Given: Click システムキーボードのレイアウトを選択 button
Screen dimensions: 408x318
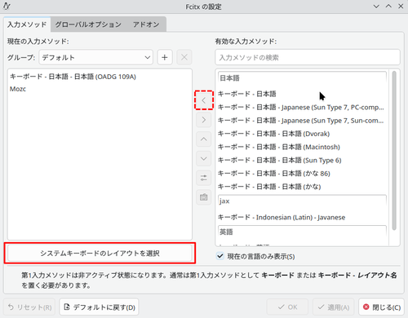Looking at the screenshot, I should (x=100, y=254).
